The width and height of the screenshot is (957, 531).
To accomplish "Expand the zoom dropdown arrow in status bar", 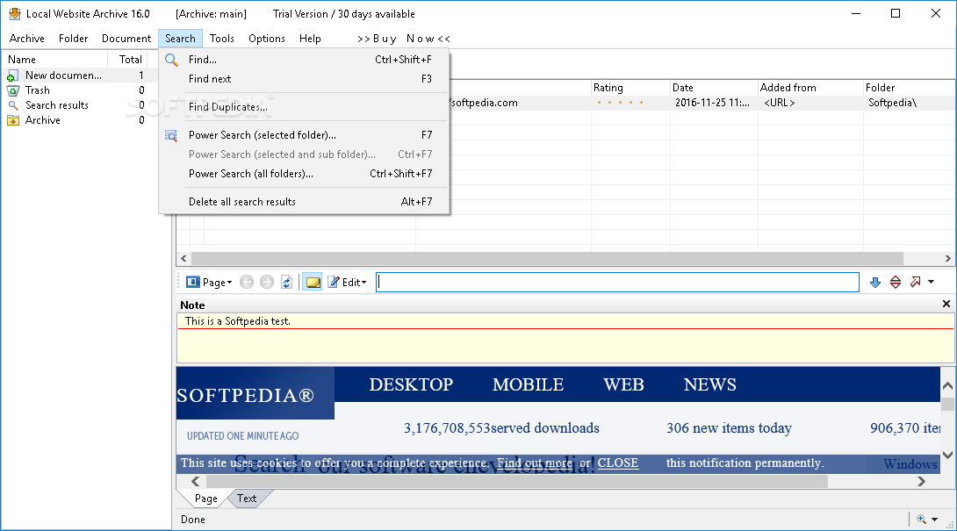I will [934, 520].
